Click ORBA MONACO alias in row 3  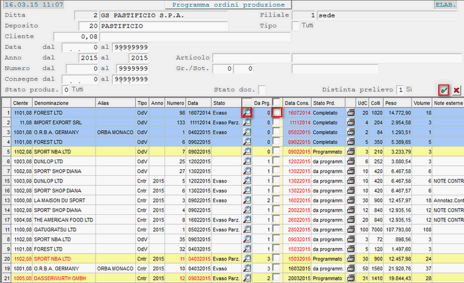point(115,132)
